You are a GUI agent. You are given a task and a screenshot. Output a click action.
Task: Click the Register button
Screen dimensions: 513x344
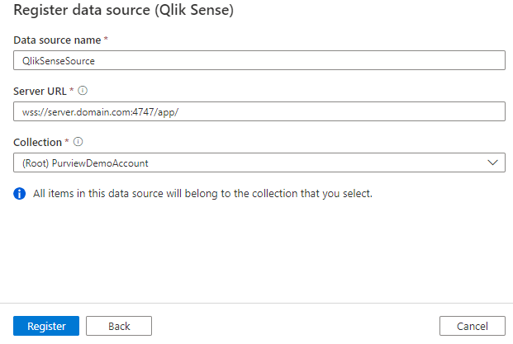[46, 326]
